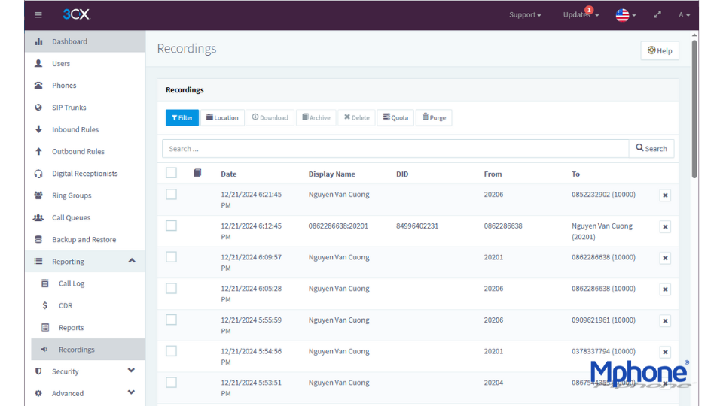Click the page vertical scrollbar

694,109
